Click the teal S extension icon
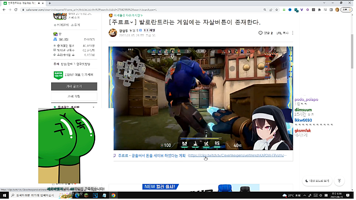This screenshot has height=200, width=356. (x=296, y=10)
